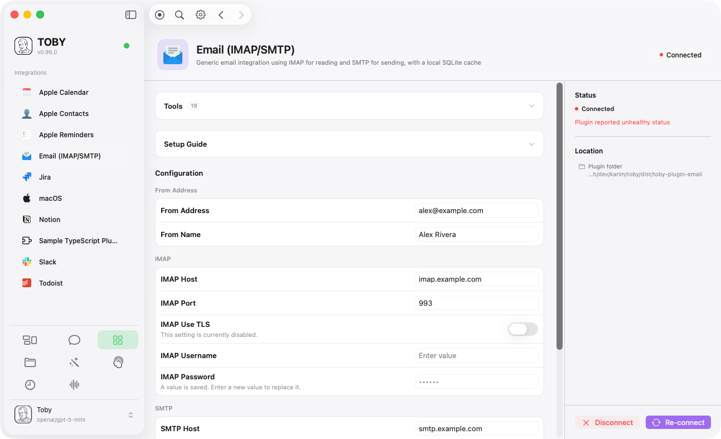Open the Toby model selector at bottom
The width and height of the screenshot is (721, 439).
pyautogui.click(x=74, y=415)
